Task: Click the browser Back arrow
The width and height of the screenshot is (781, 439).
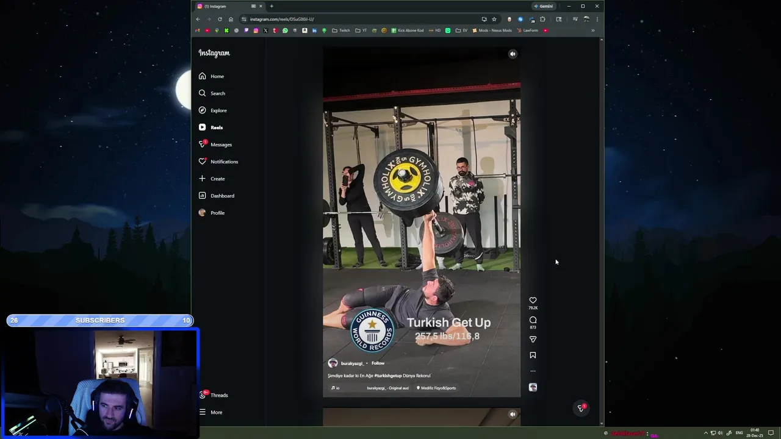Action: tap(198, 19)
